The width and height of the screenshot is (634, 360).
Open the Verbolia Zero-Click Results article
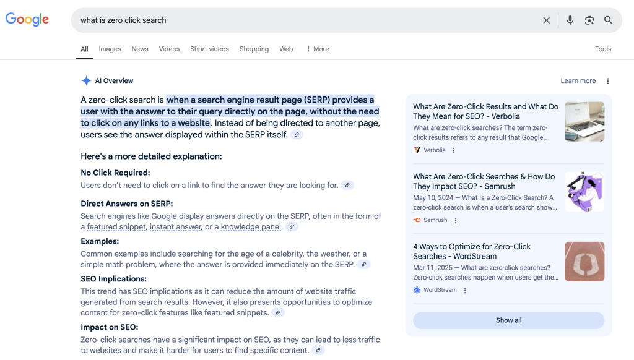tap(485, 111)
